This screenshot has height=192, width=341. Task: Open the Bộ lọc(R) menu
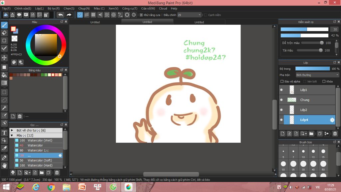(54, 8)
